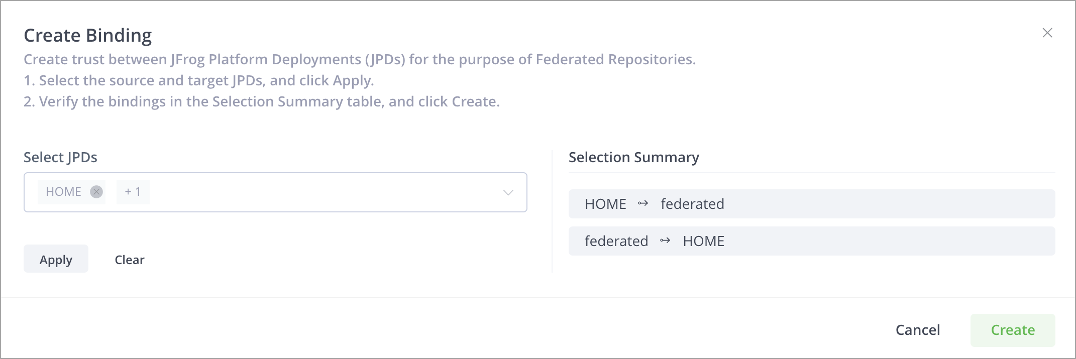Click the green Create button

[1013, 330]
